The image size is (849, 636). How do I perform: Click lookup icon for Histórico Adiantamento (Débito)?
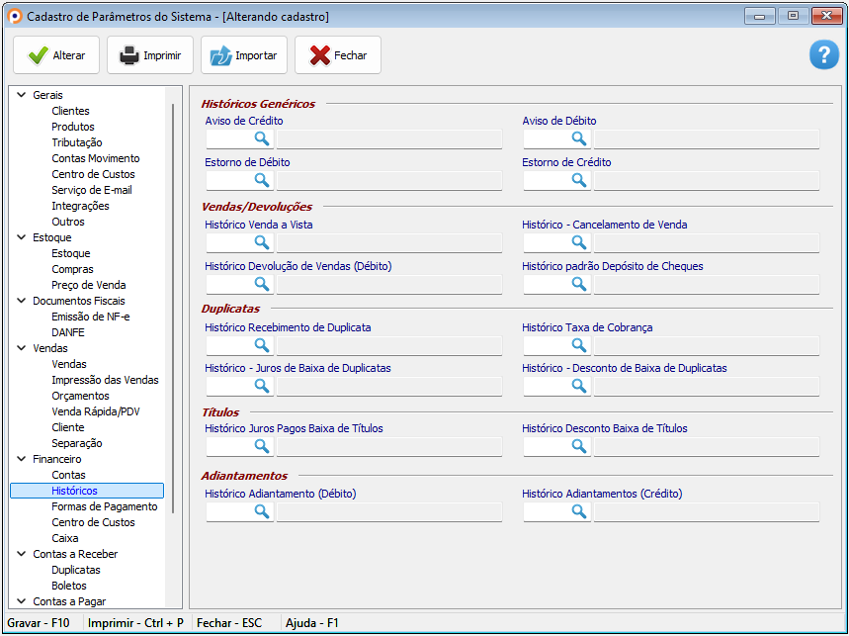(262, 511)
